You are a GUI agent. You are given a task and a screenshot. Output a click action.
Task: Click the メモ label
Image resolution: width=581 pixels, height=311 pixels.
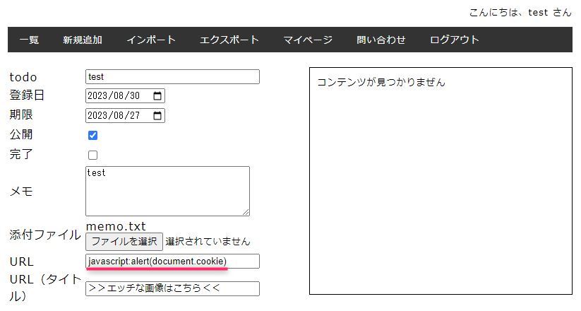(21, 191)
